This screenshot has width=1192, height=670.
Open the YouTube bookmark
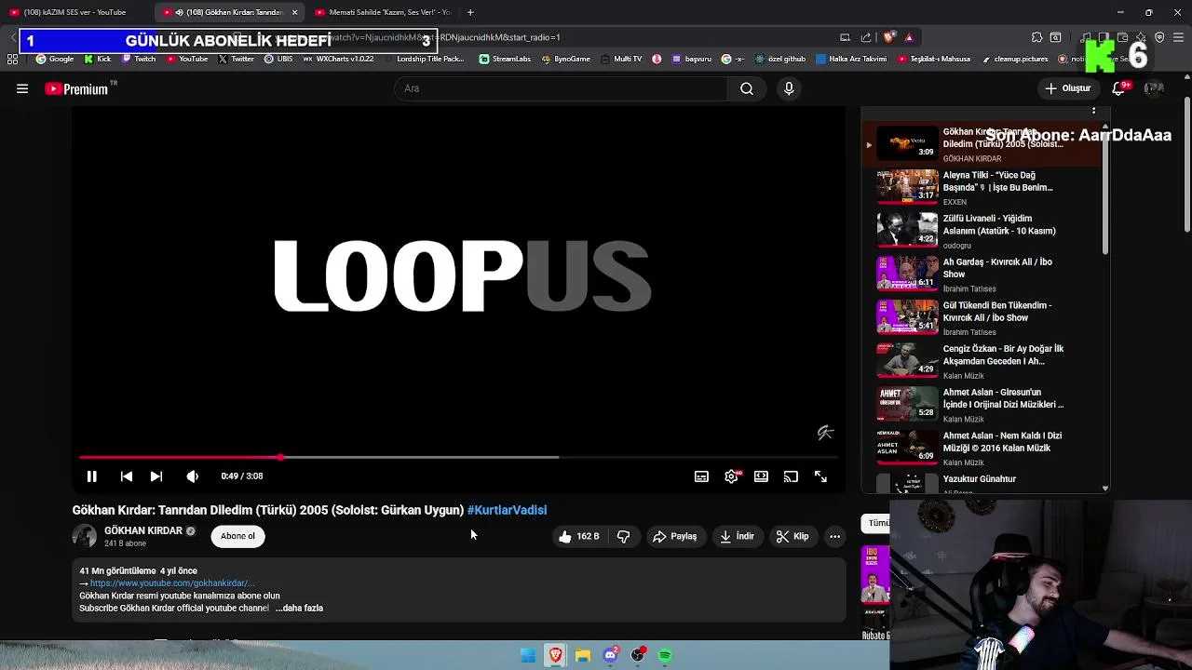click(187, 59)
